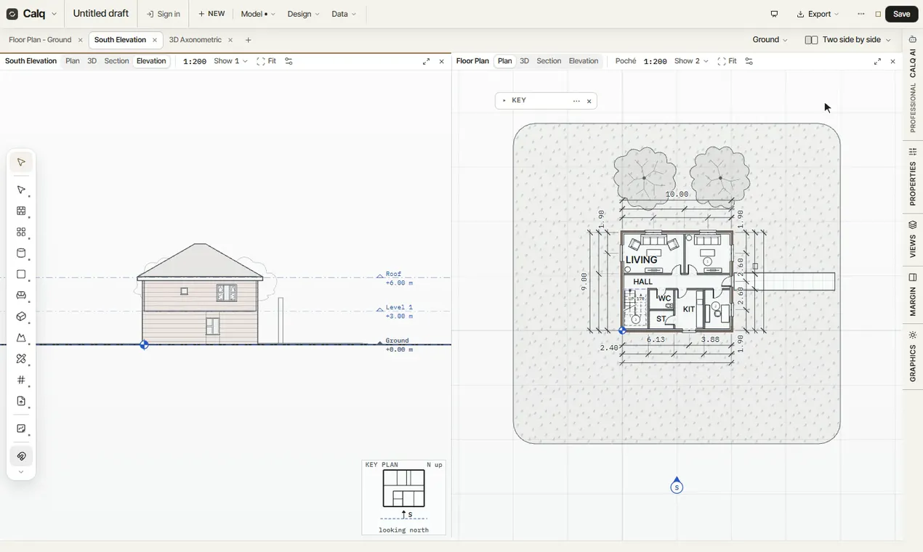Image resolution: width=923 pixels, height=552 pixels.
Task: Select the pencil and ruler tool
Action: 21,359
